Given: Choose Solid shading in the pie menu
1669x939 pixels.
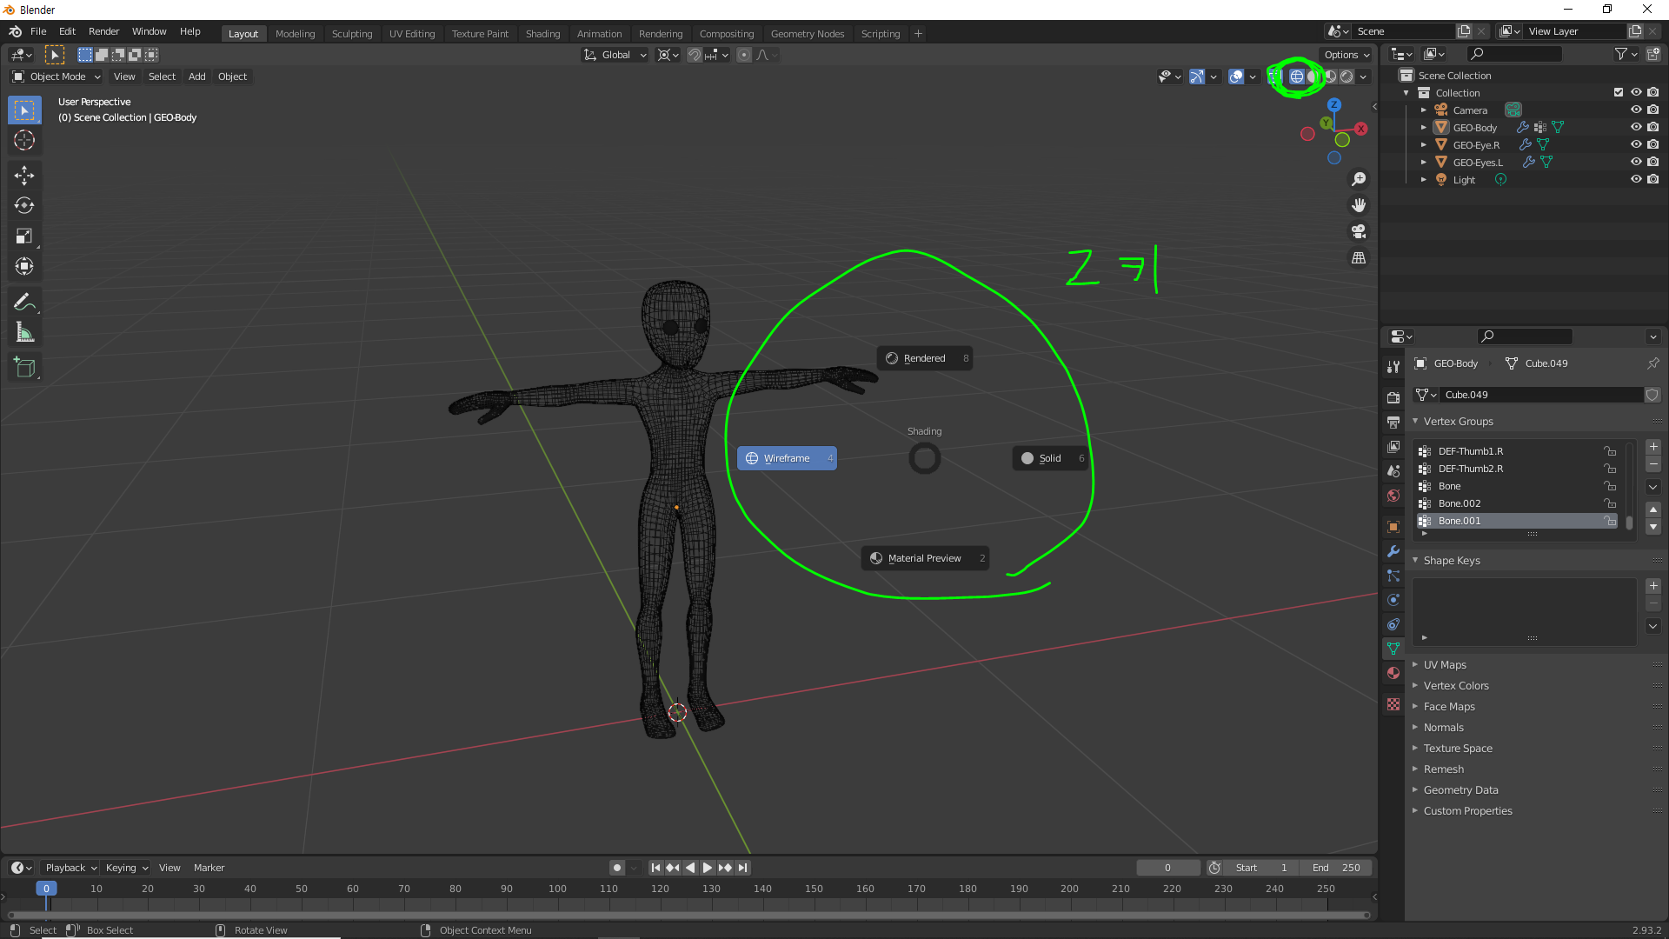Looking at the screenshot, I should click(1050, 458).
